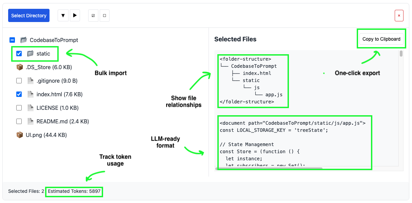Toggle the CodebaseToPrompt root checkbox
Image resolution: width=412 pixels, height=203 pixels.
tap(12, 40)
